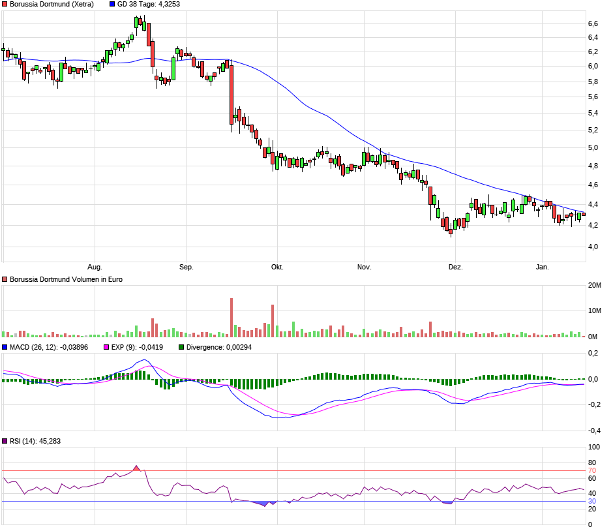Click the green Divergence legend square
The height and width of the screenshot is (531, 613).
[181, 348]
